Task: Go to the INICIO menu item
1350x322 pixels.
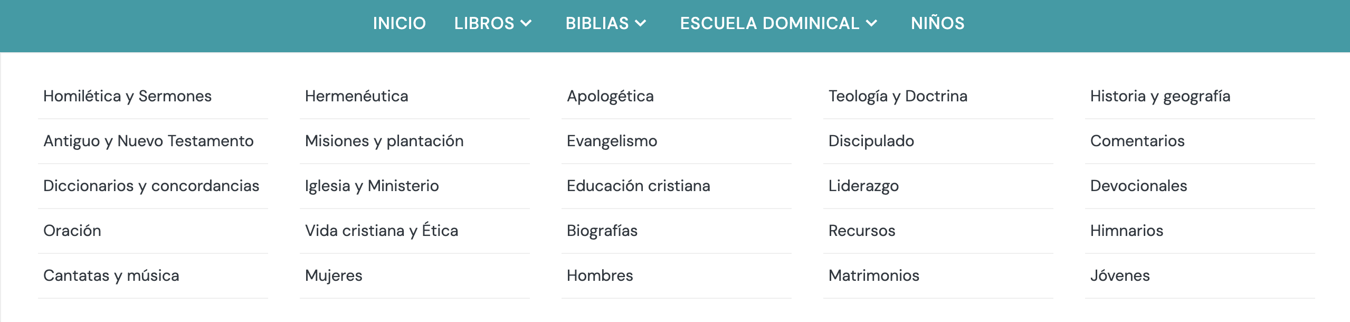Action: coord(399,23)
